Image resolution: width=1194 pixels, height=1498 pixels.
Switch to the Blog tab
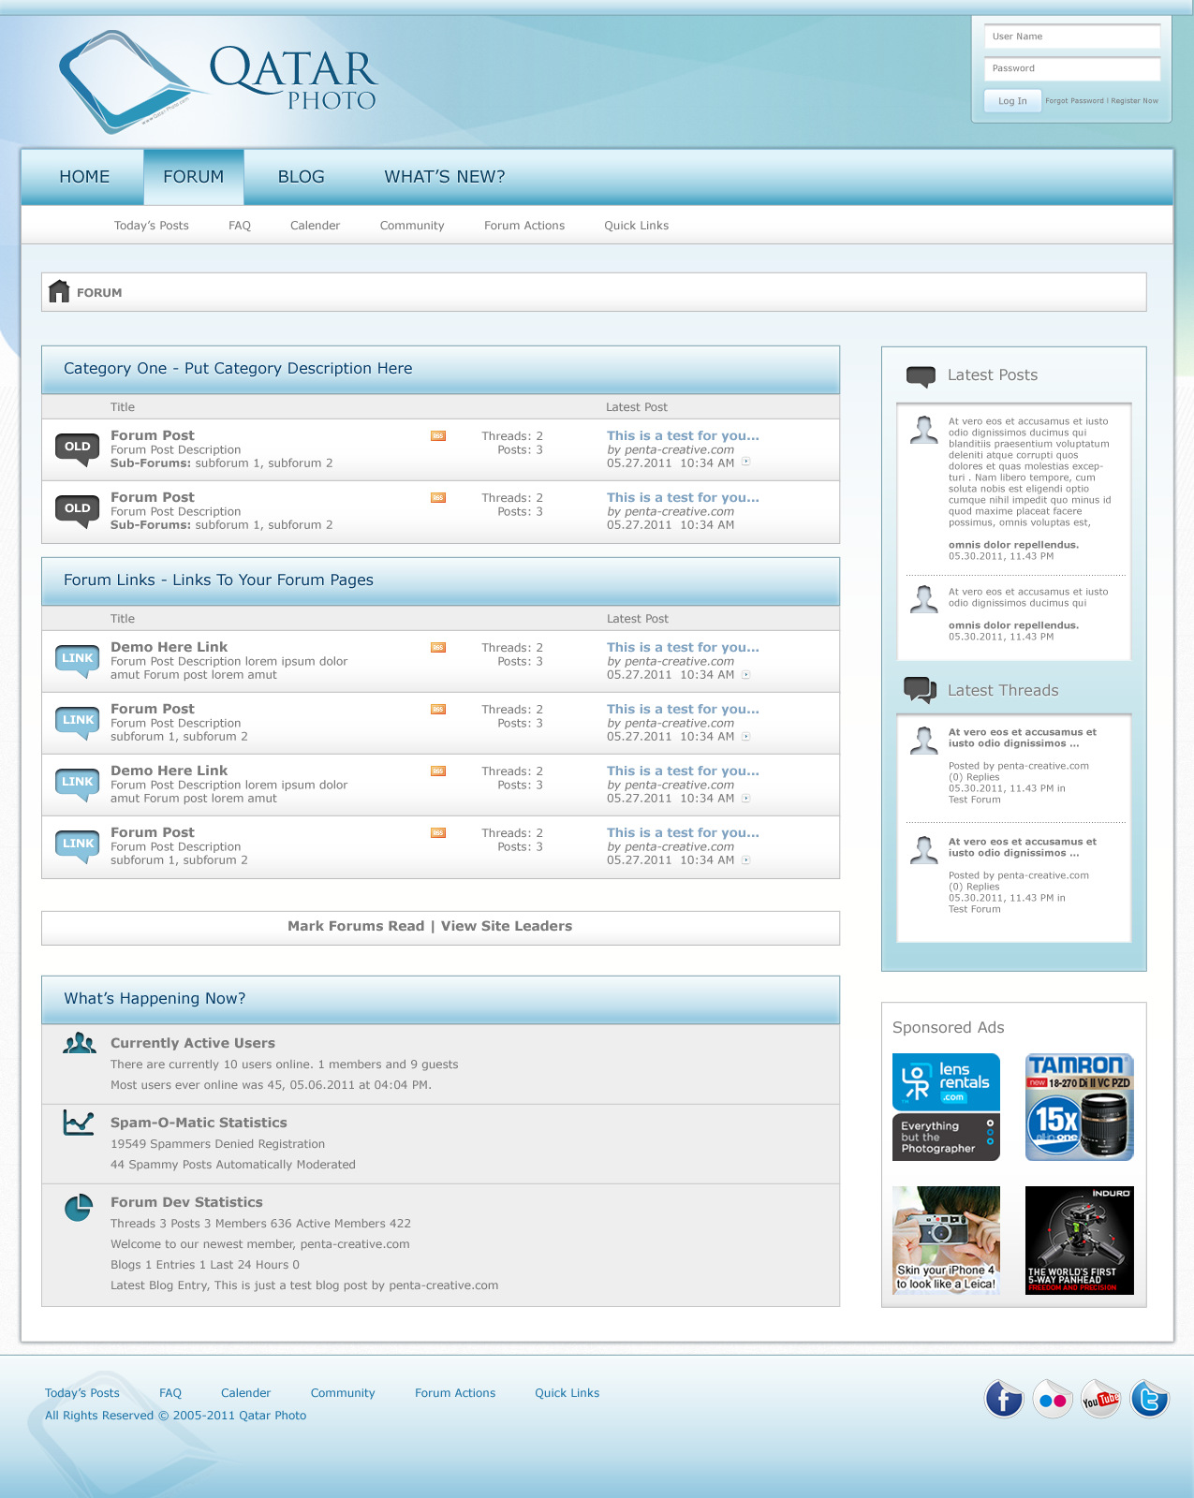[301, 177]
